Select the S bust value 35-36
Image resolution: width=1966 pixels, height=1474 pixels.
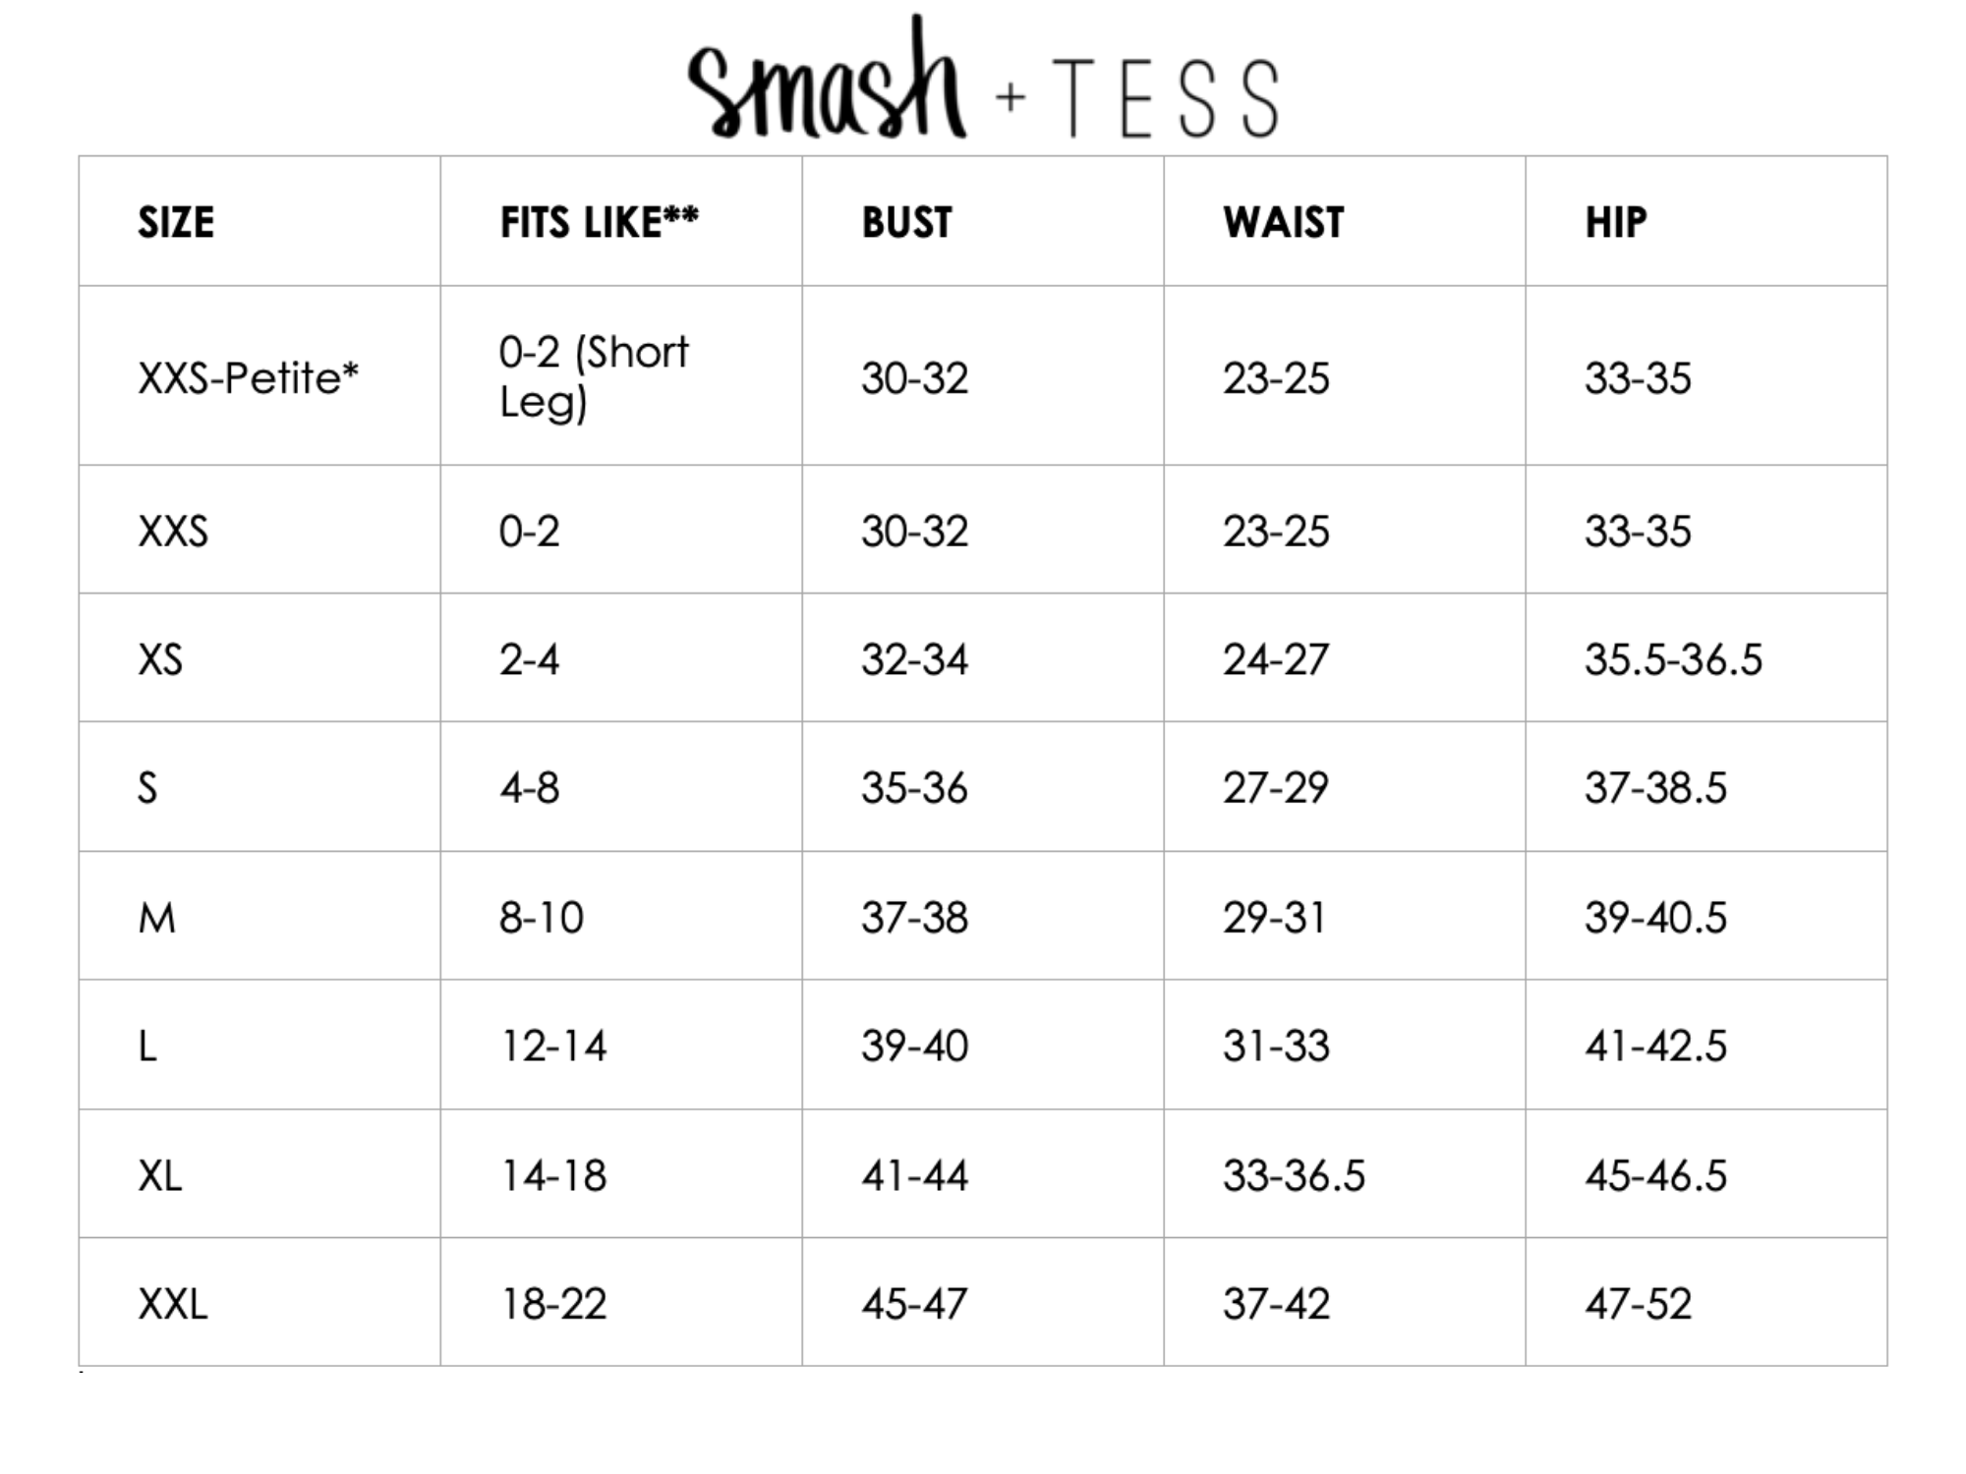point(914,788)
